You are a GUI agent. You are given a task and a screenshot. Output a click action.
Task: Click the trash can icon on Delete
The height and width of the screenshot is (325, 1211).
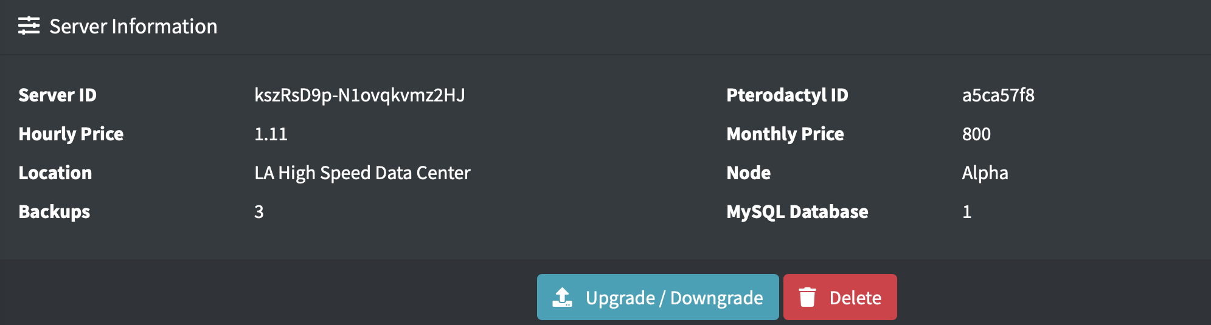click(x=807, y=297)
